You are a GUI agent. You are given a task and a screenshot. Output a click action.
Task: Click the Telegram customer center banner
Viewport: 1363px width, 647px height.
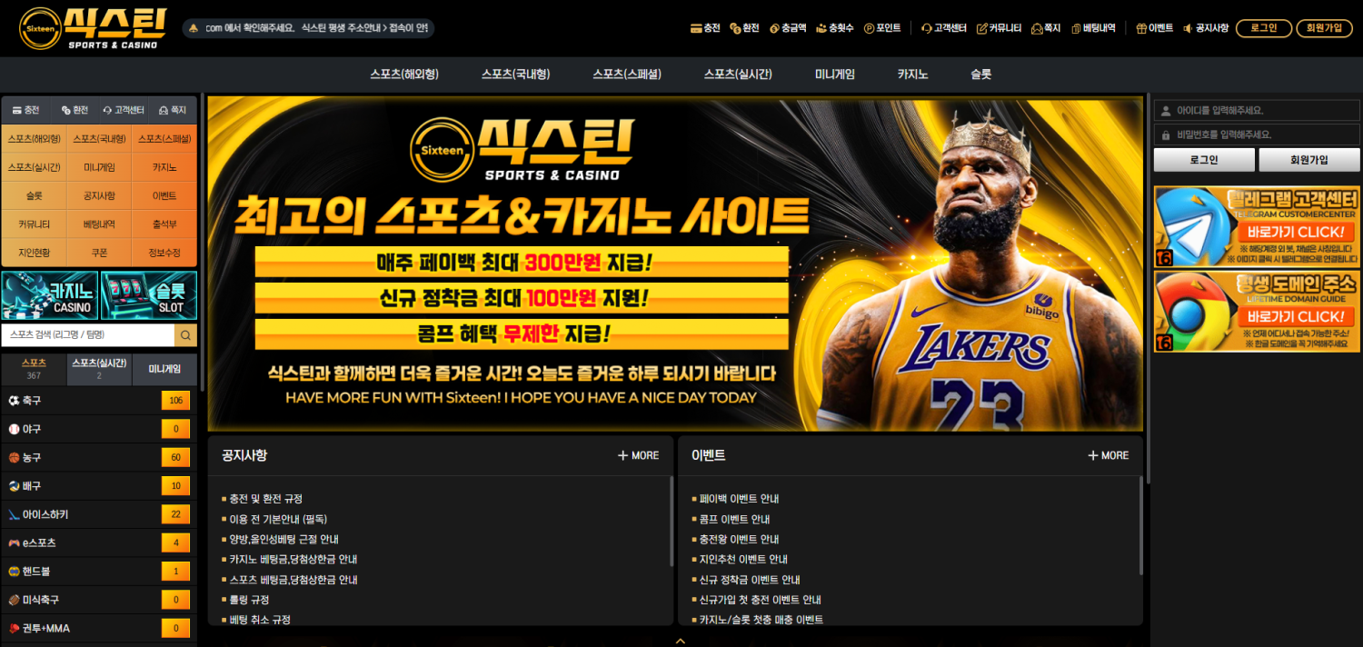[1257, 225]
